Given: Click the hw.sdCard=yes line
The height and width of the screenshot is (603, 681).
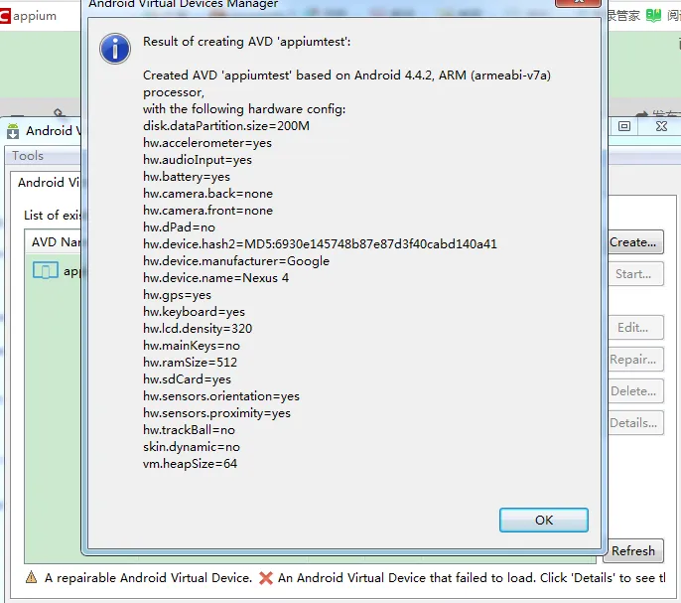Looking at the screenshot, I should click(x=187, y=379).
